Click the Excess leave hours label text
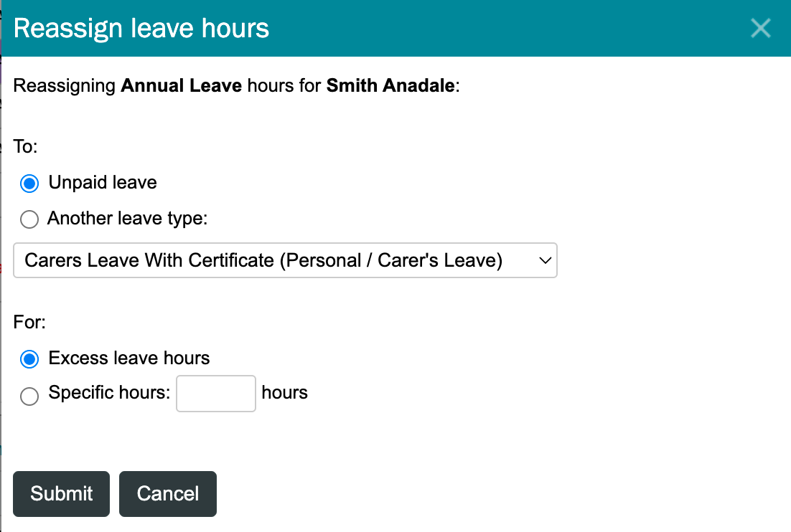Screen dimensions: 791x532 tap(129, 358)
